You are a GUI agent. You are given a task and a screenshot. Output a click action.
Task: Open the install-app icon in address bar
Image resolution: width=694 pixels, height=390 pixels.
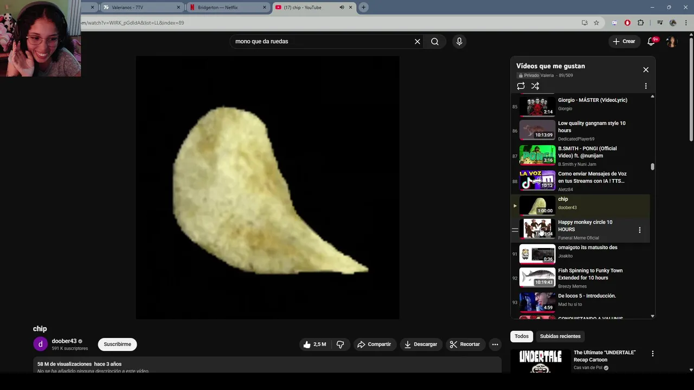tap(584, 23)
